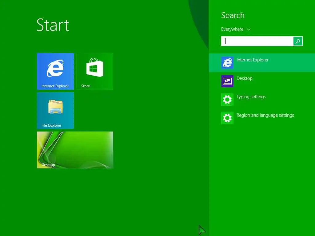The image size is (315, 236).
Task: Click the Desktop icon in search results
Action: (227, 81)
